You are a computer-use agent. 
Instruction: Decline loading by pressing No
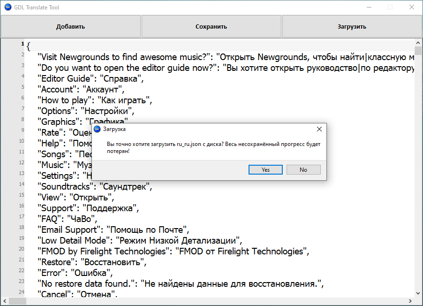pos(303,170)
